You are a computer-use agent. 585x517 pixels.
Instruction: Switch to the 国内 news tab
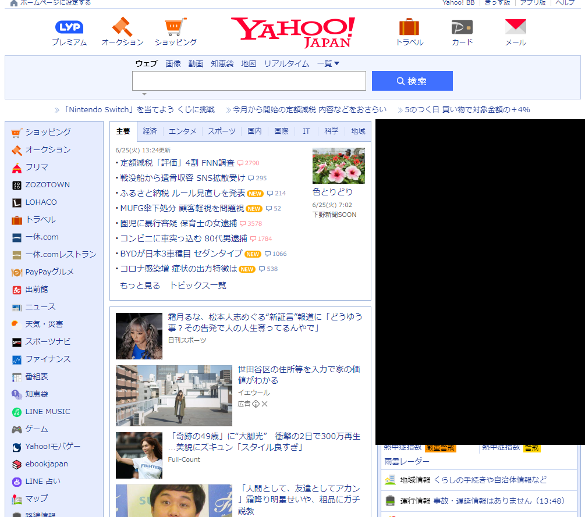pos(254,131)
